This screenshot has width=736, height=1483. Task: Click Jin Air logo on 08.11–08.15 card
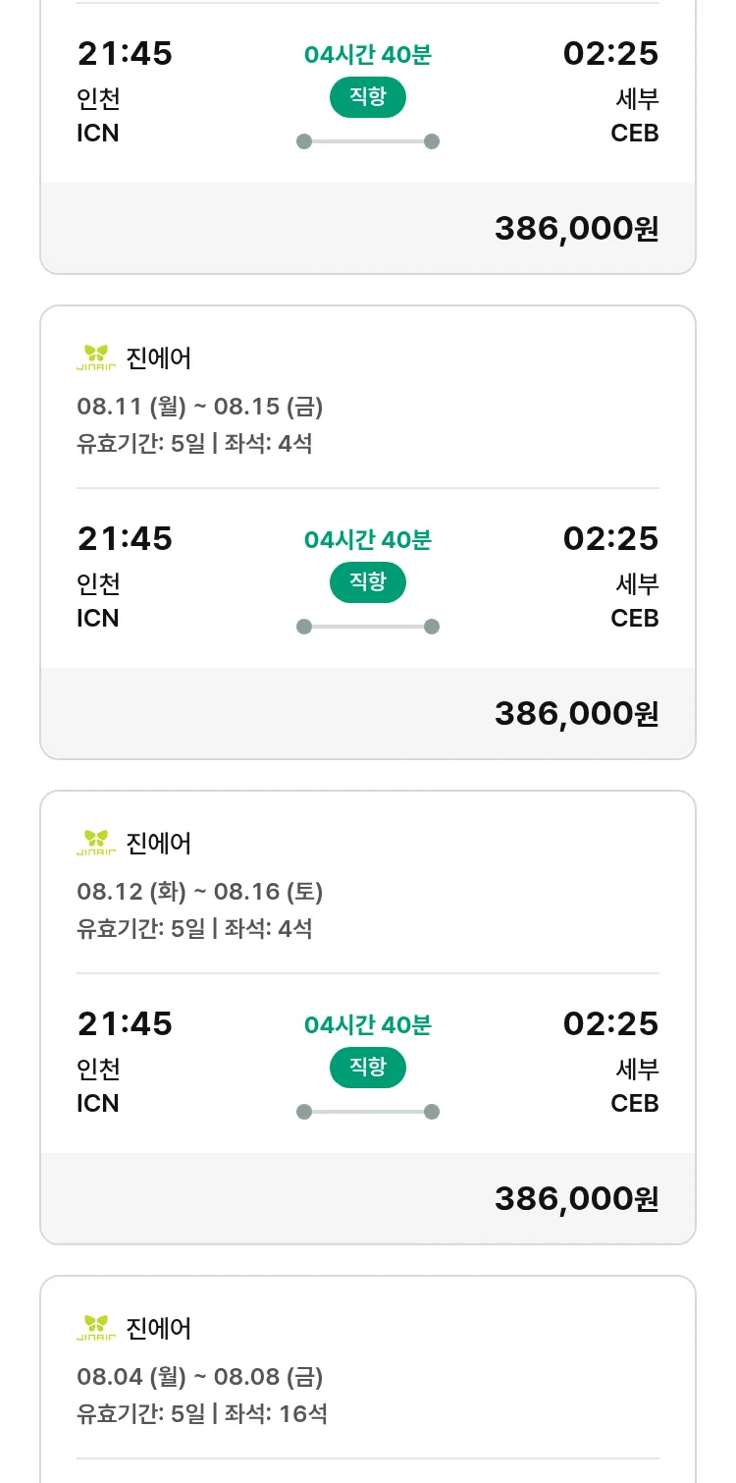click(96, 358)
